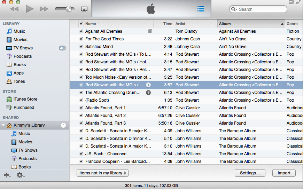Viewport: 303px width, 189px height.
Task: Uncheck Against All Enemies
Action: [x=81, y=31]
